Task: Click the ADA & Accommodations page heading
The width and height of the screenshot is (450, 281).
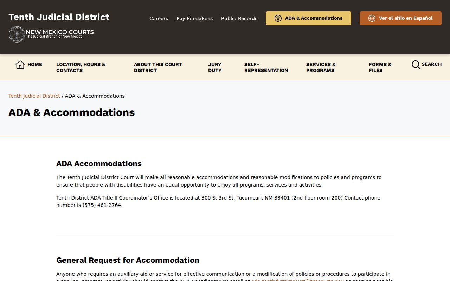Action: coord(72,112)
